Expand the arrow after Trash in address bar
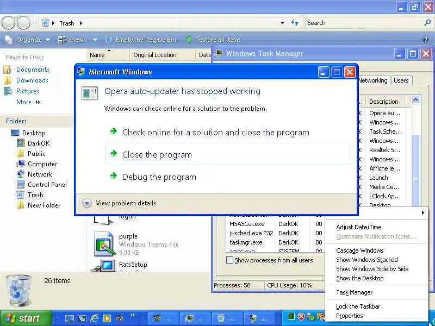435x326 pixels. (80, 23)
